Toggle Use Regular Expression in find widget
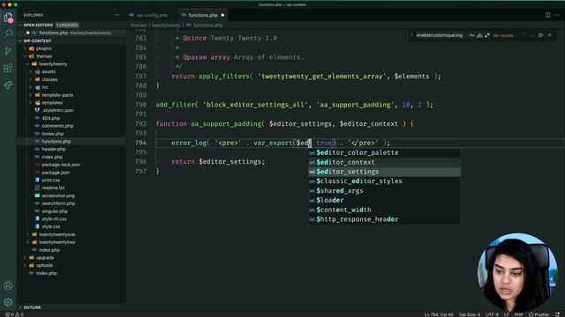The height and width of the screenshot is (317, 565). tap(487, 35)
